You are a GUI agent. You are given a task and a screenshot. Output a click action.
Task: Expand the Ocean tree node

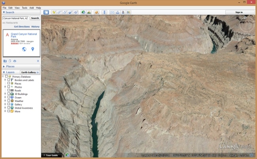pyautogui.click(x=5, y=97)
